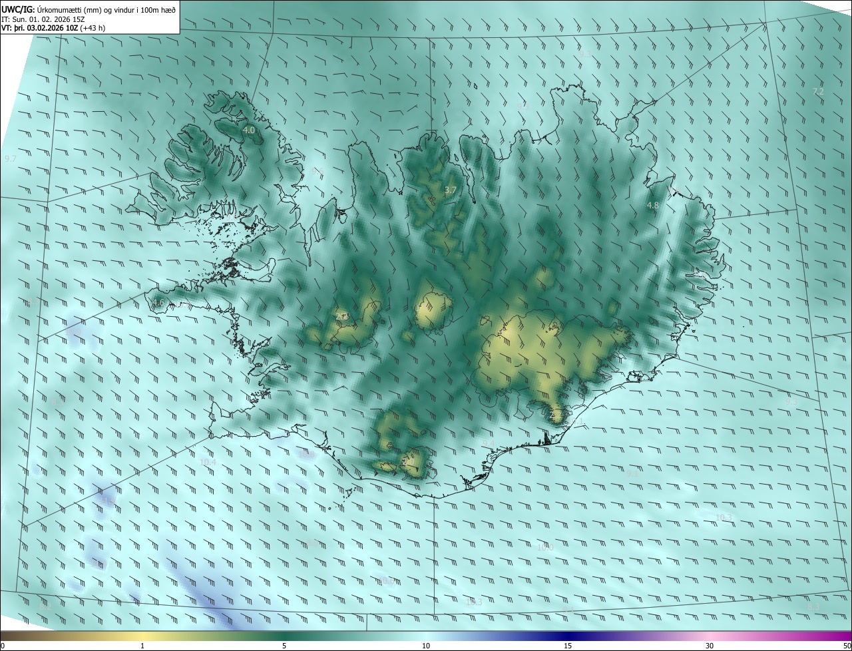Screen dimensions: 852x651
Task: Click the '10.8' value on the map
Action: (306, 455)
